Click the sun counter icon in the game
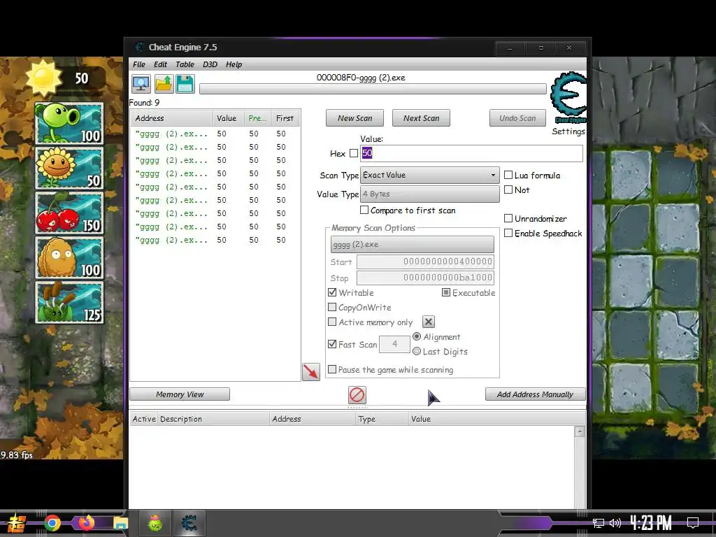The width and height of the screenshot is (716, 537). tap(44, 78)
